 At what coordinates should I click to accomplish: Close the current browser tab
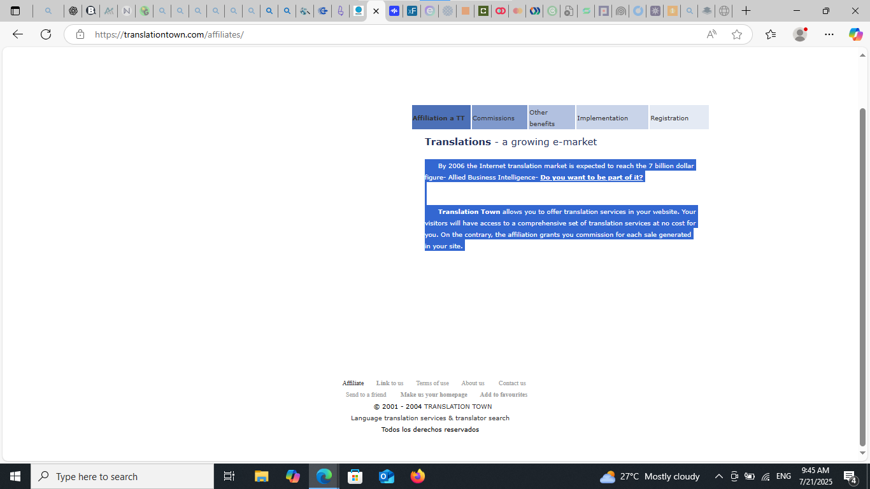tap(376, 11)
